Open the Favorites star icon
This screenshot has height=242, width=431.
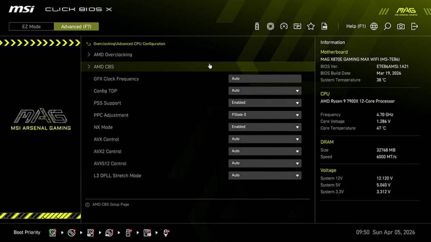point(311,26)
